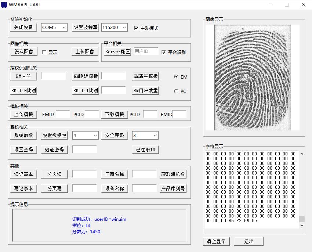Click the EM注册 button
312x252 pixels.
pos(24,76)
